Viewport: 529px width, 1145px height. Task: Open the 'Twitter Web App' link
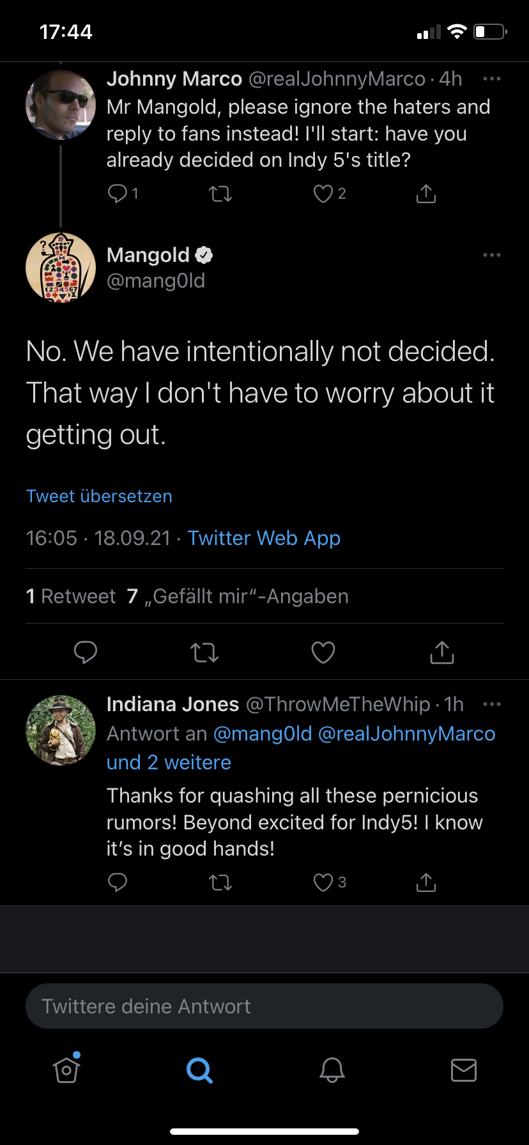pos(263,538)
